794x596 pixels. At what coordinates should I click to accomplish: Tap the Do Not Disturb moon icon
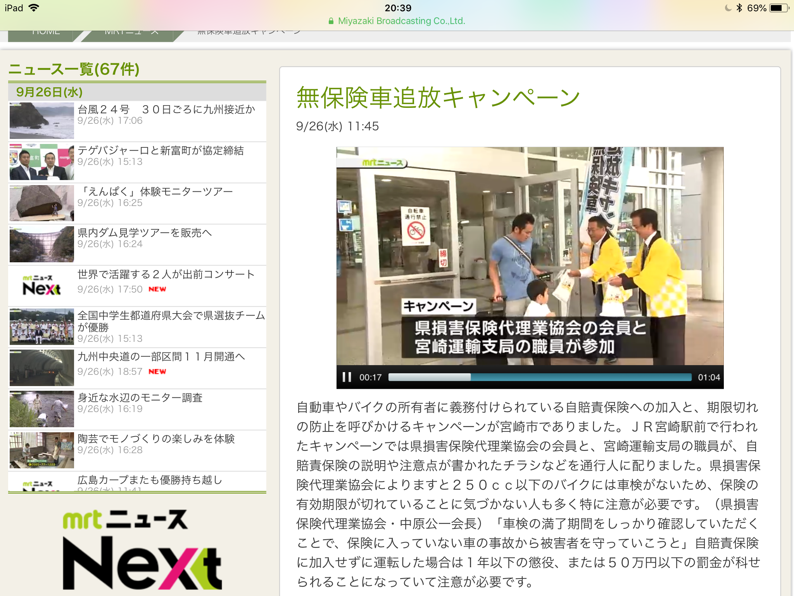728,8
